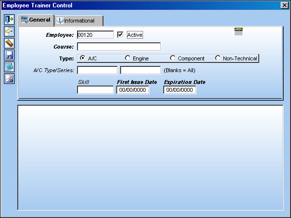Image resolution: width=291 pixels, height=218 pixels.
Task: Click the Skill input field
Action: (96, 90)
